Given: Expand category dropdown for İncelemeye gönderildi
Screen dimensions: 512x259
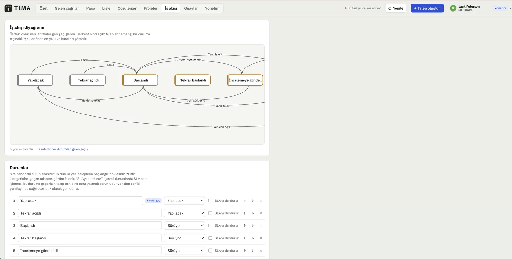Looking at the screenshot, I should [x=185, y=251].
